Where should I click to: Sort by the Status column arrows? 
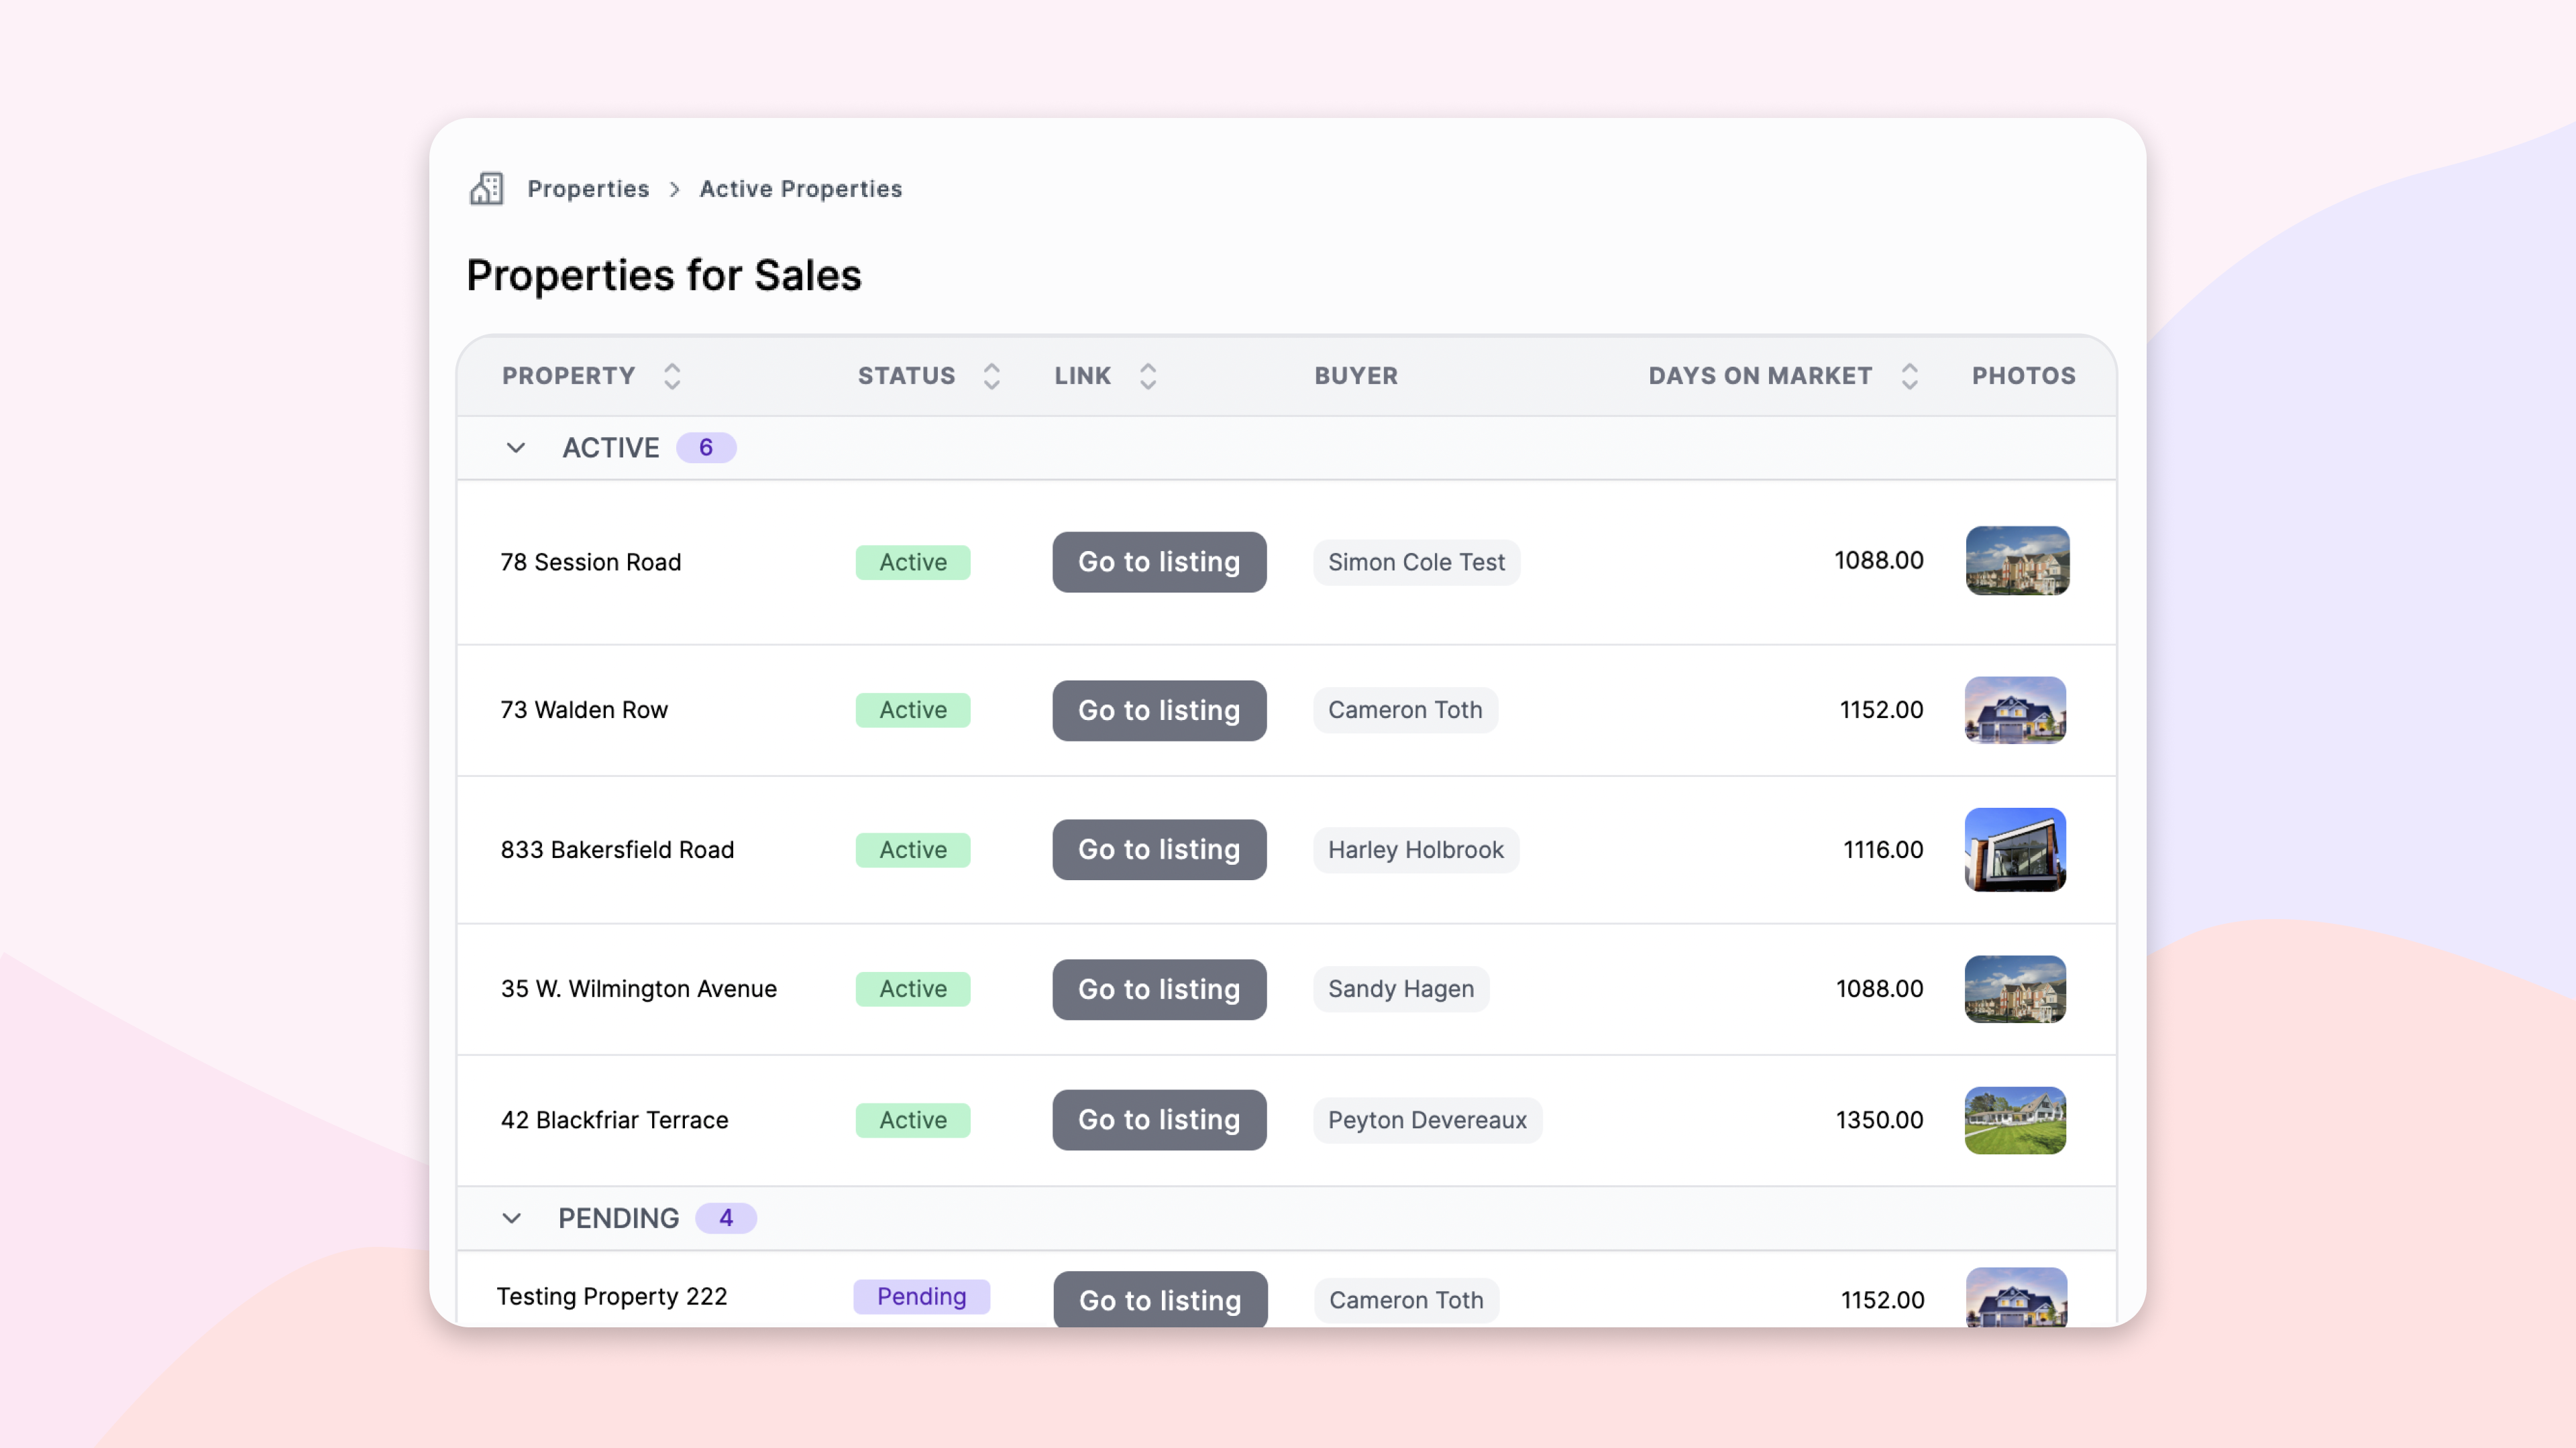[992, 375]
